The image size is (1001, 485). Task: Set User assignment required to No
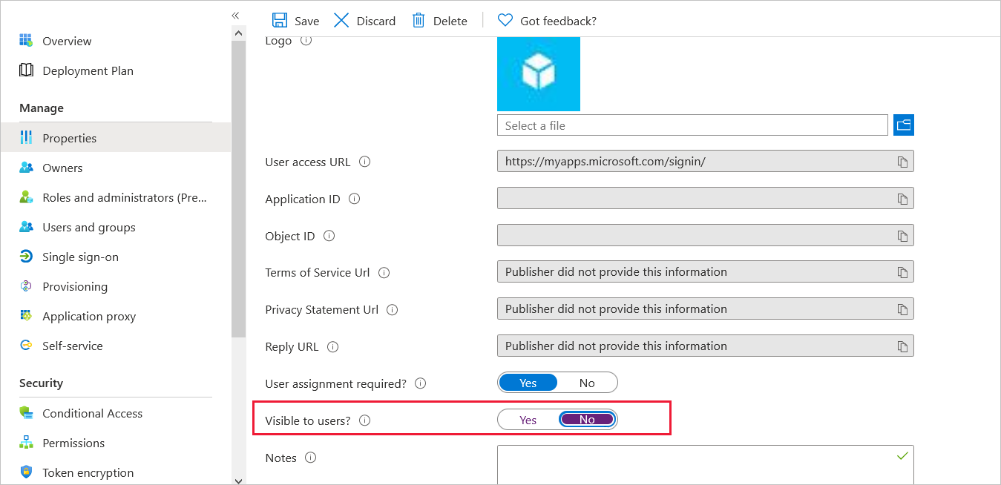(x=587, y=383)
